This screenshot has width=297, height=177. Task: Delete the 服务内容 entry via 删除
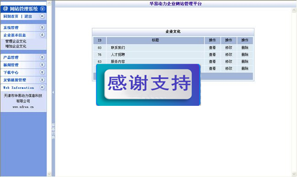coord(245,62)
